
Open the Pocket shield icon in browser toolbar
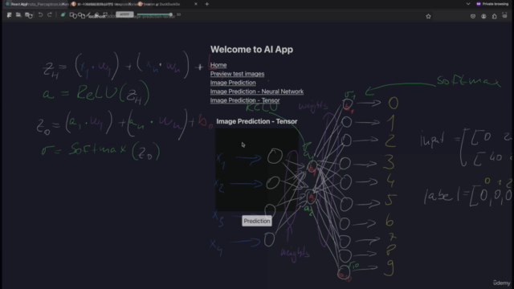[473, 16]
